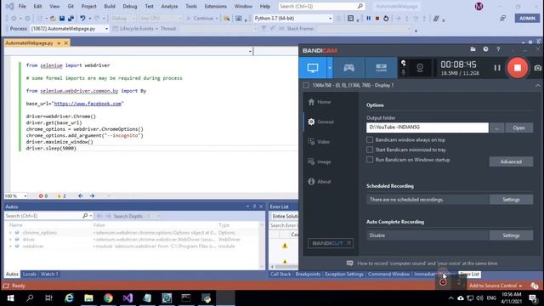Save the file with the floppy disk icon

click(62, 19)
